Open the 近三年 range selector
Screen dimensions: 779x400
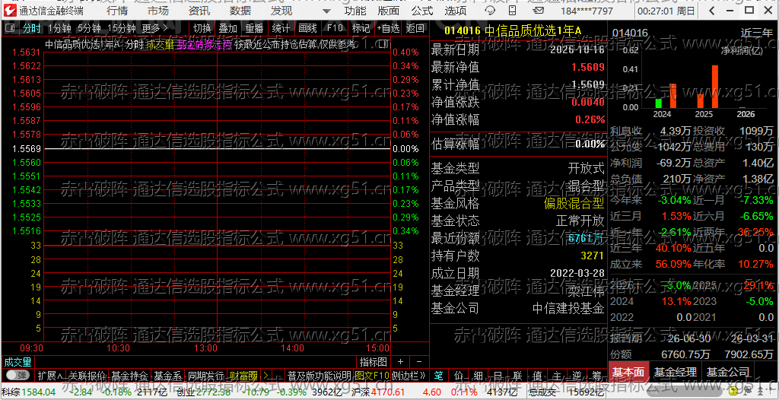point(757,33)
